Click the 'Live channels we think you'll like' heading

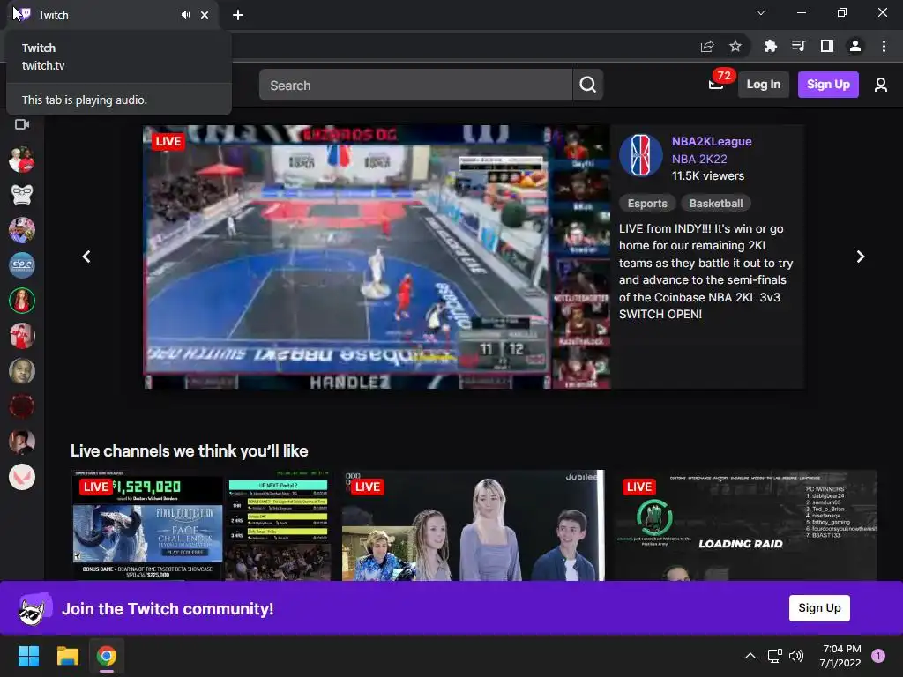tap(189, 450)
